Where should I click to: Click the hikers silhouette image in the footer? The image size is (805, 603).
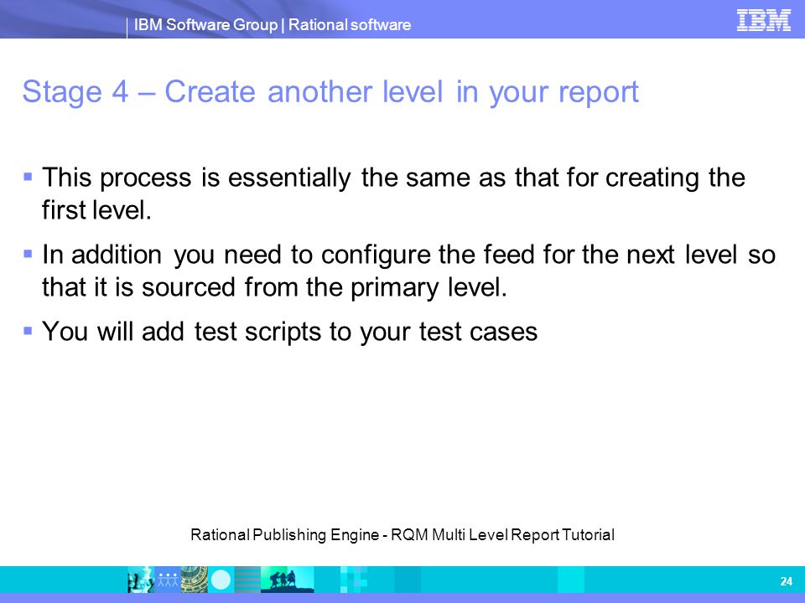point(287,580)
